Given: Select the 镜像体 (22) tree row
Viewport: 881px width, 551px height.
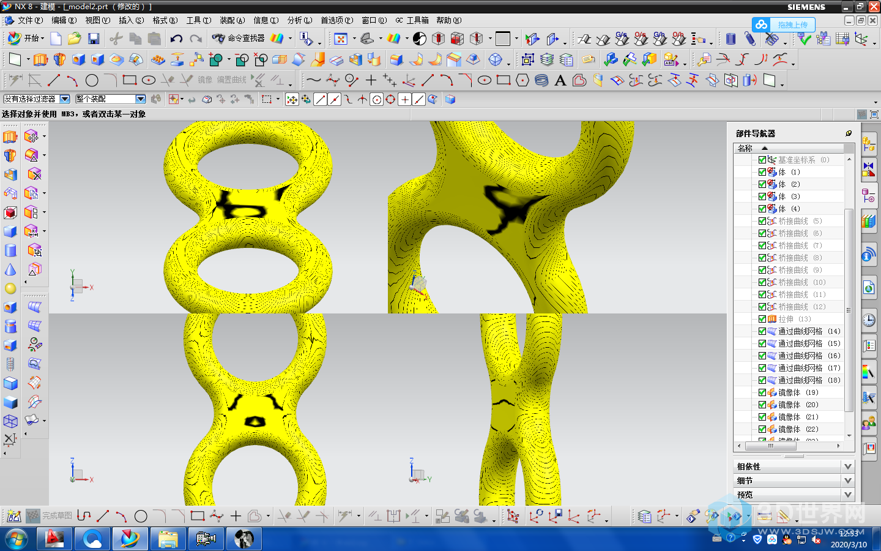Looking at the screenshot, I should tap(789, 429).
